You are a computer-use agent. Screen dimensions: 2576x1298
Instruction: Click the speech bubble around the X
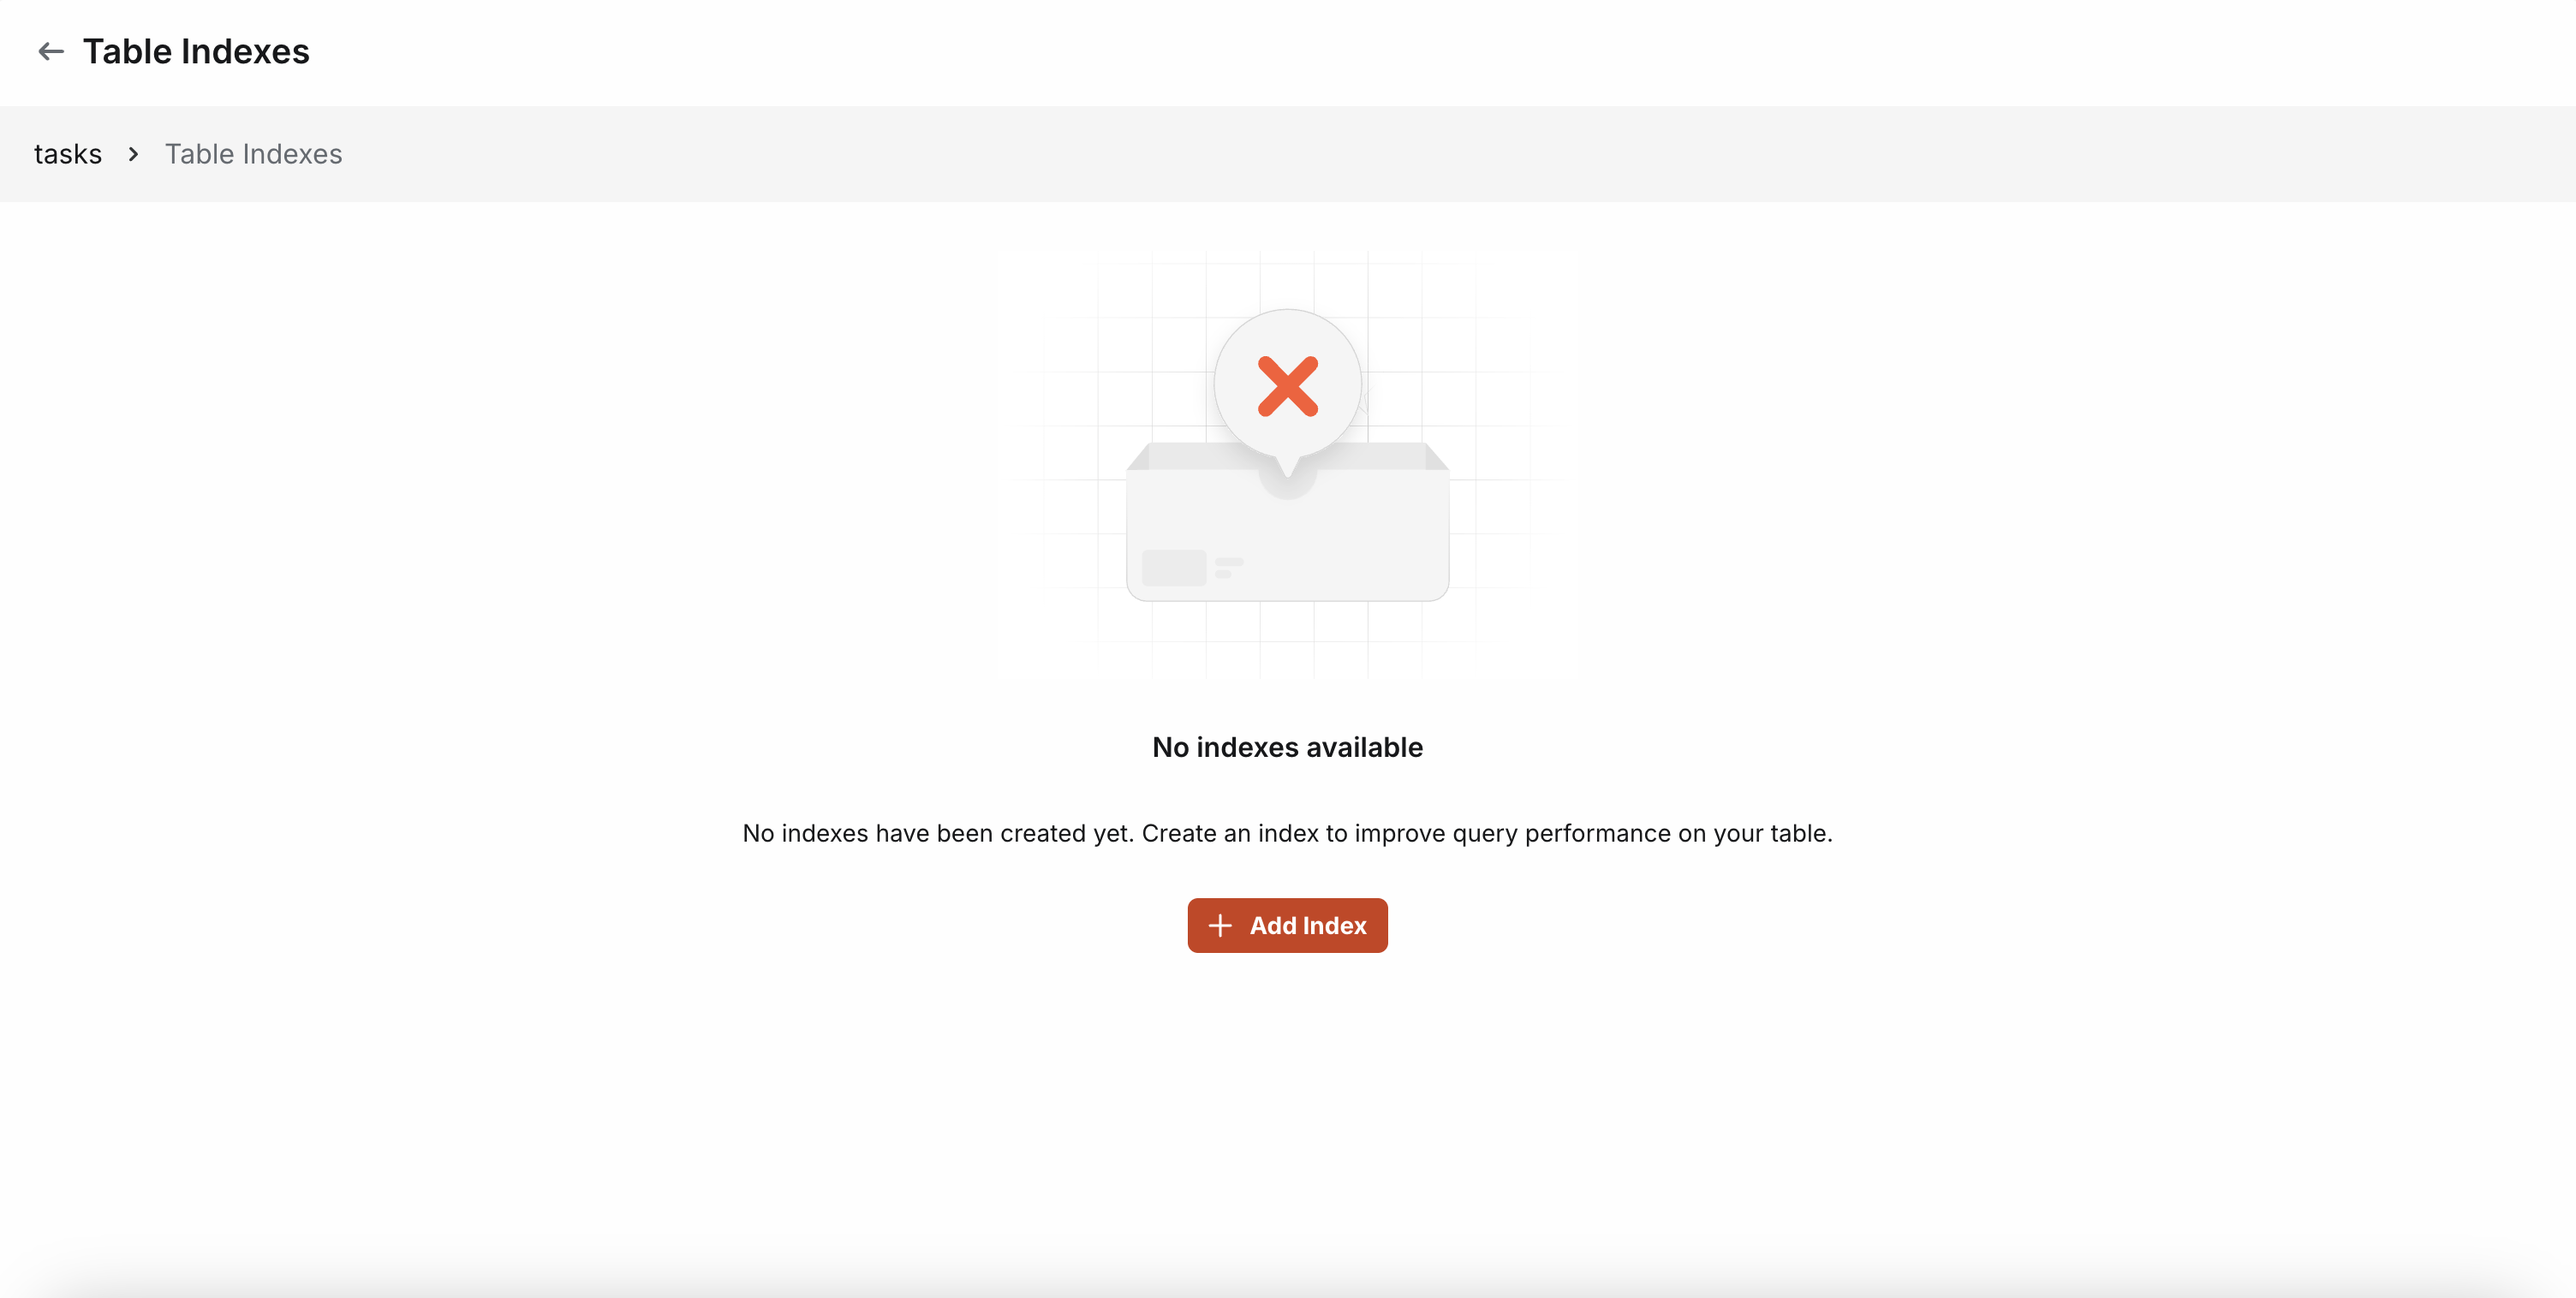[x=1288, y=385]
